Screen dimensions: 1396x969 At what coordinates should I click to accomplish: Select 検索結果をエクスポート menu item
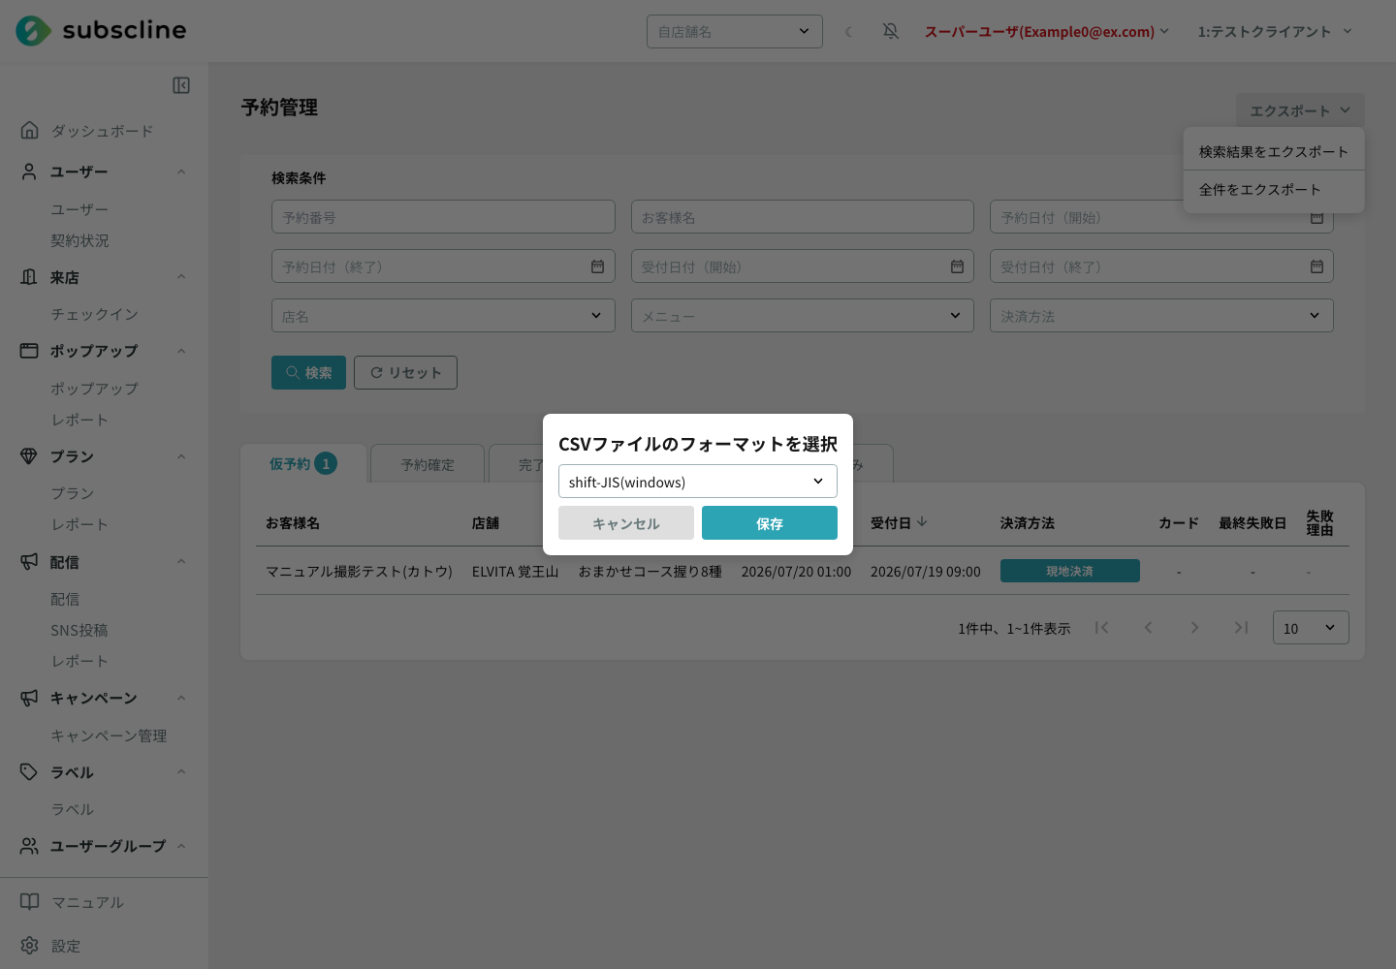[1274, 152]
